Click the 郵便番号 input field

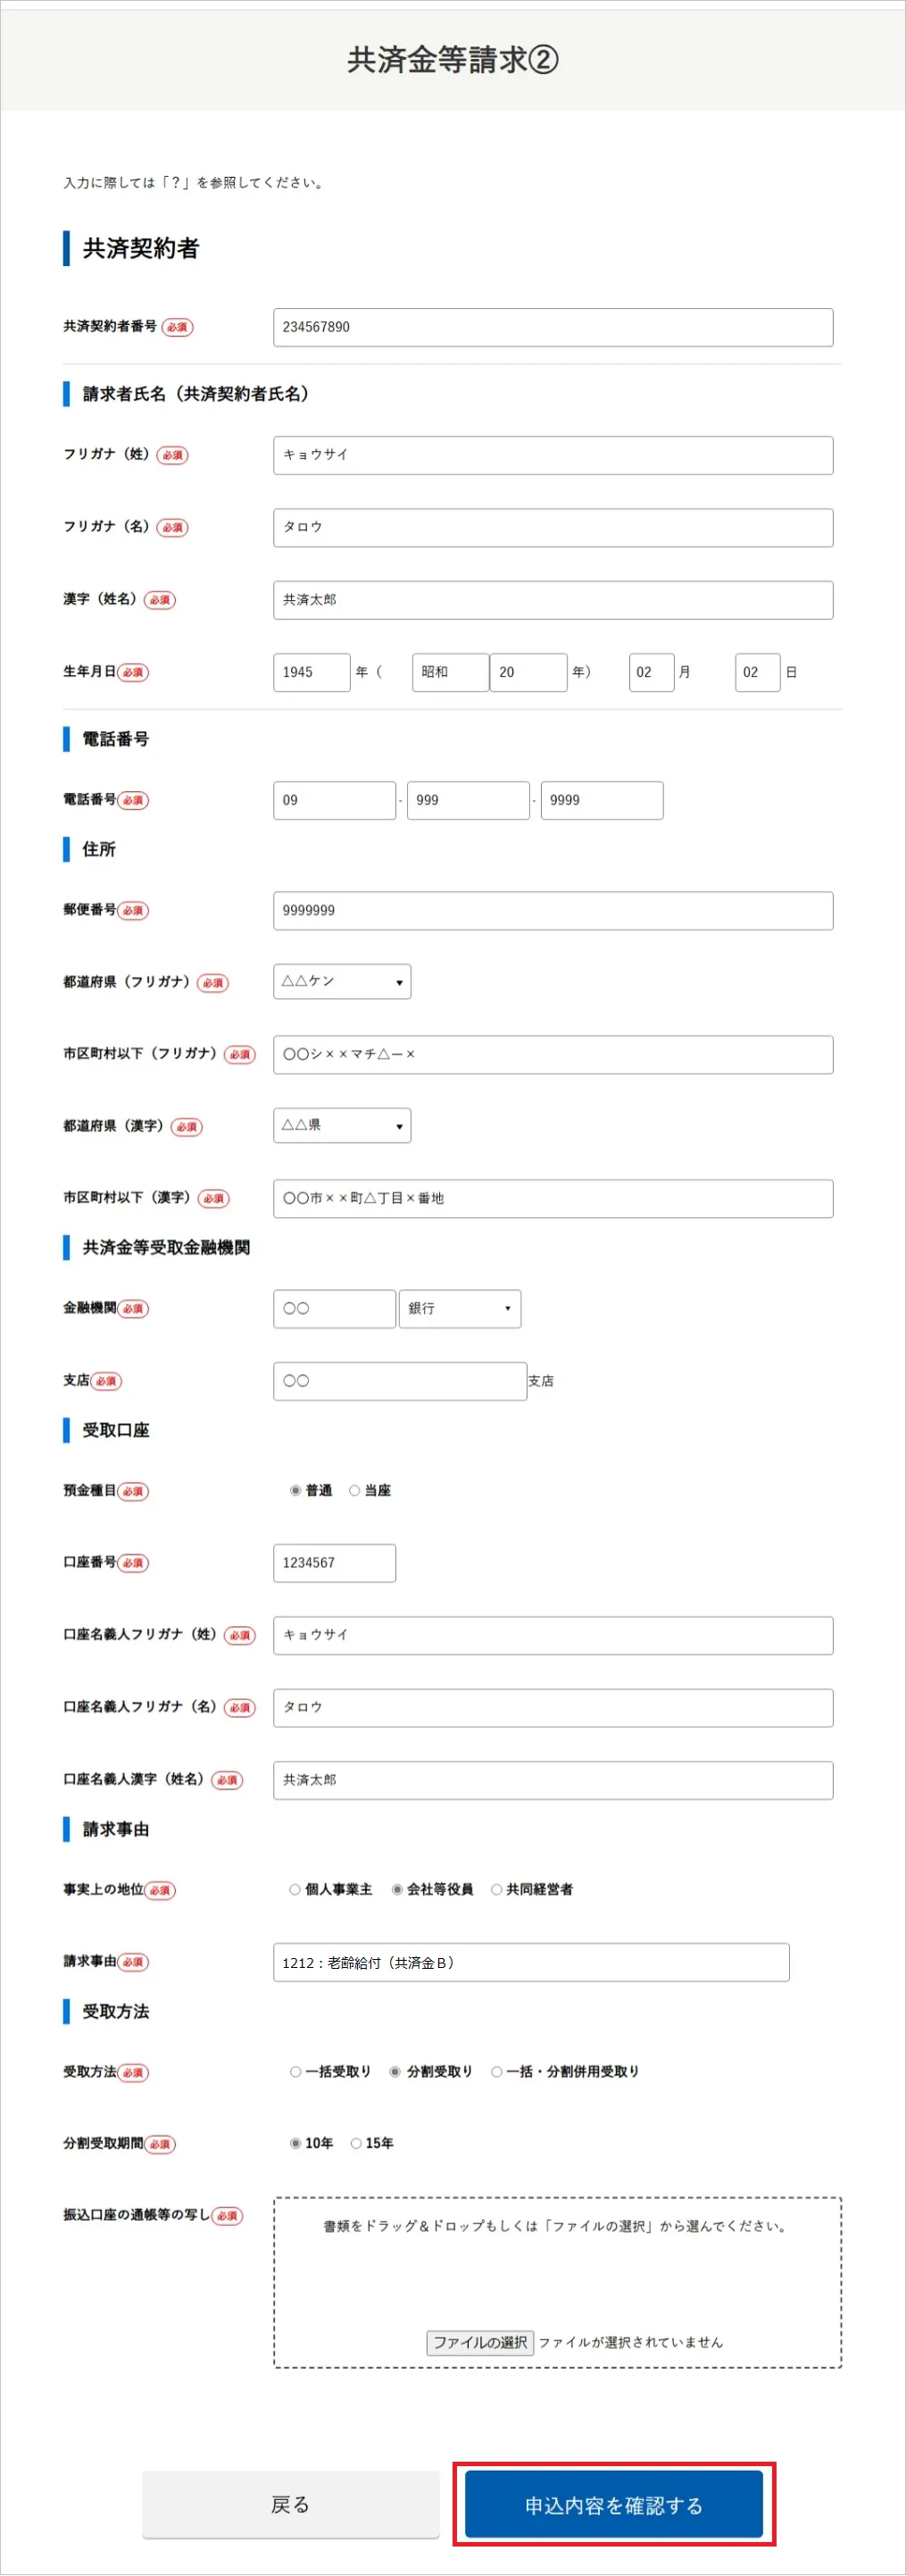(x=553, y=911)
